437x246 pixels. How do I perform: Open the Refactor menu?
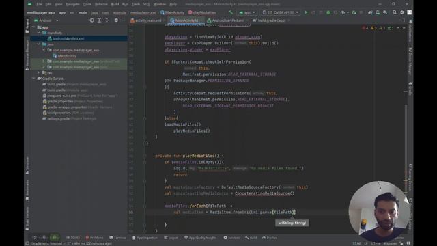(101, 4)
